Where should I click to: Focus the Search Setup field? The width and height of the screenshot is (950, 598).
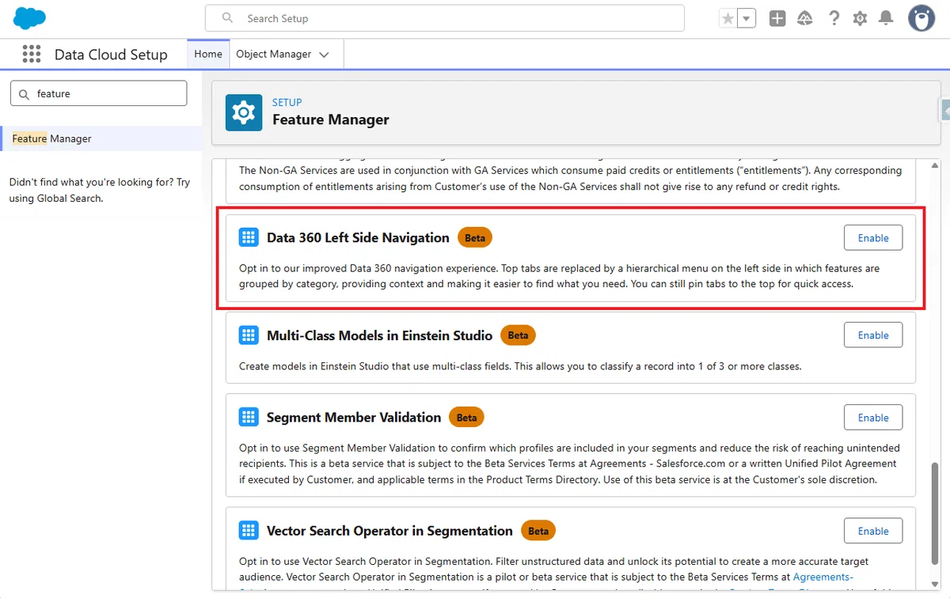tap(445, 18)
